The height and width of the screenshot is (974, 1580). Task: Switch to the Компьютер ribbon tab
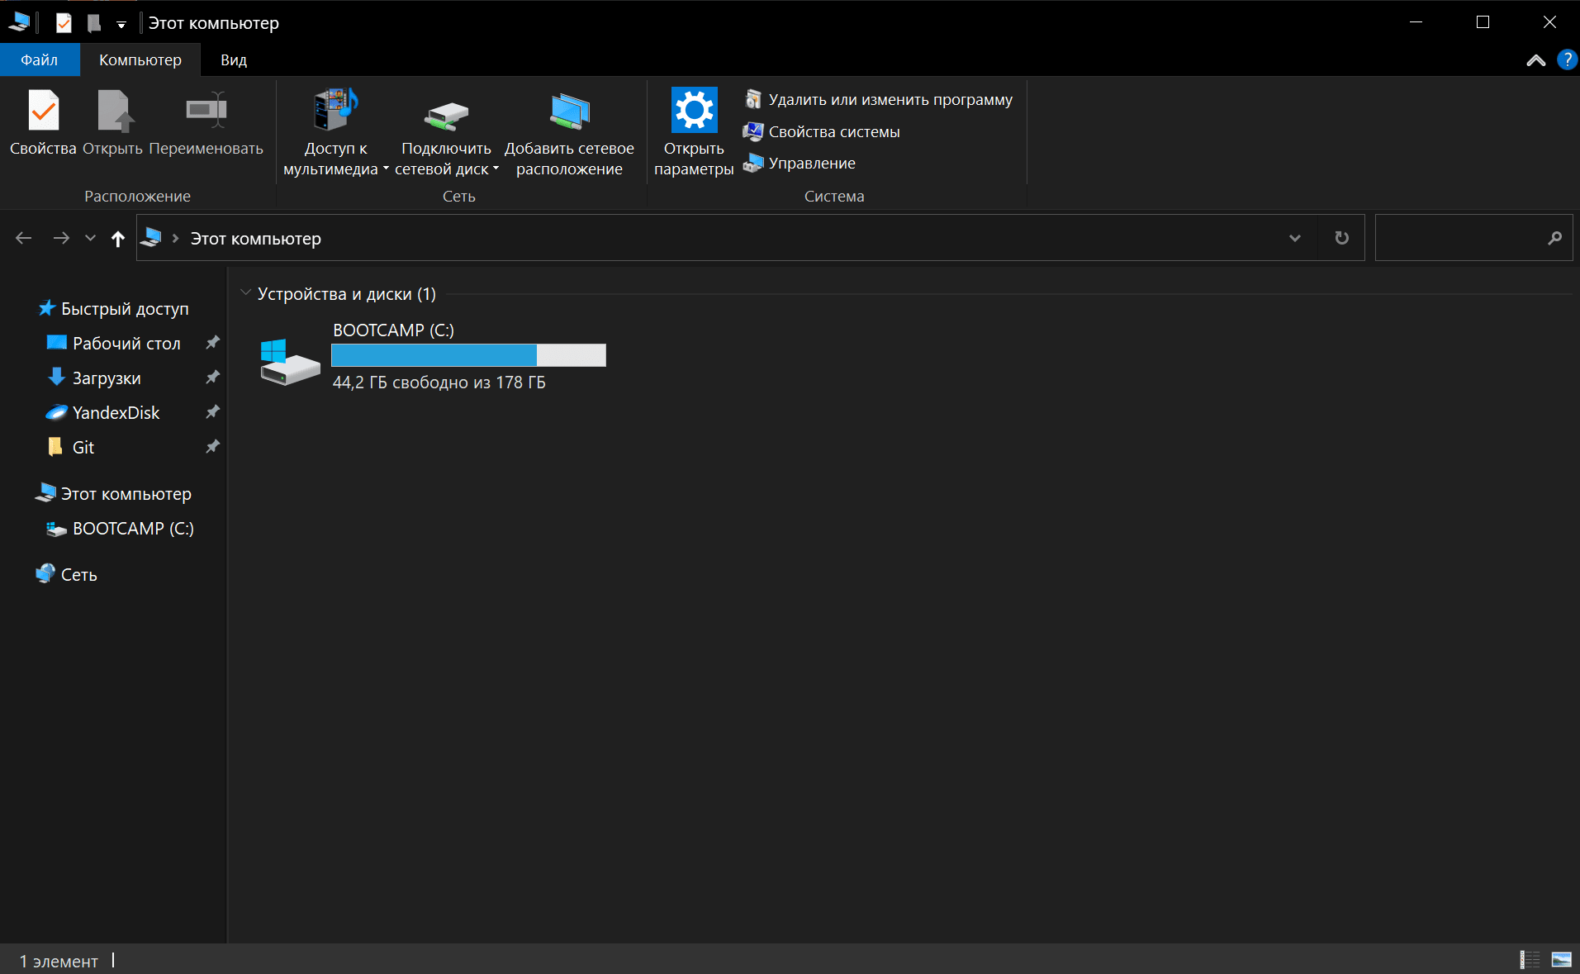140,59
